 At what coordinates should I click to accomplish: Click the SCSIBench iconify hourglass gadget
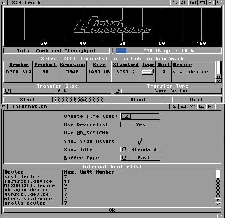(175, 2)
